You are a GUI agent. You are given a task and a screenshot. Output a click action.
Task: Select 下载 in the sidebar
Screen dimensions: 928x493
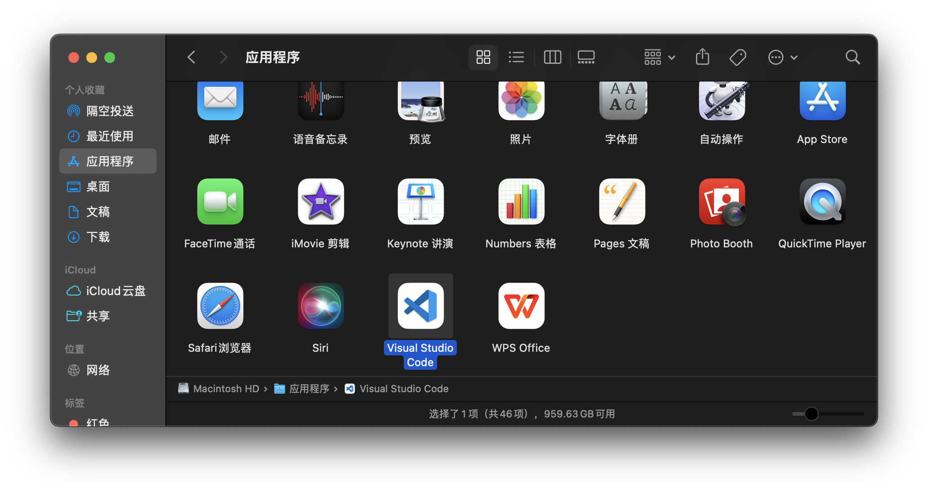[99, 237]
